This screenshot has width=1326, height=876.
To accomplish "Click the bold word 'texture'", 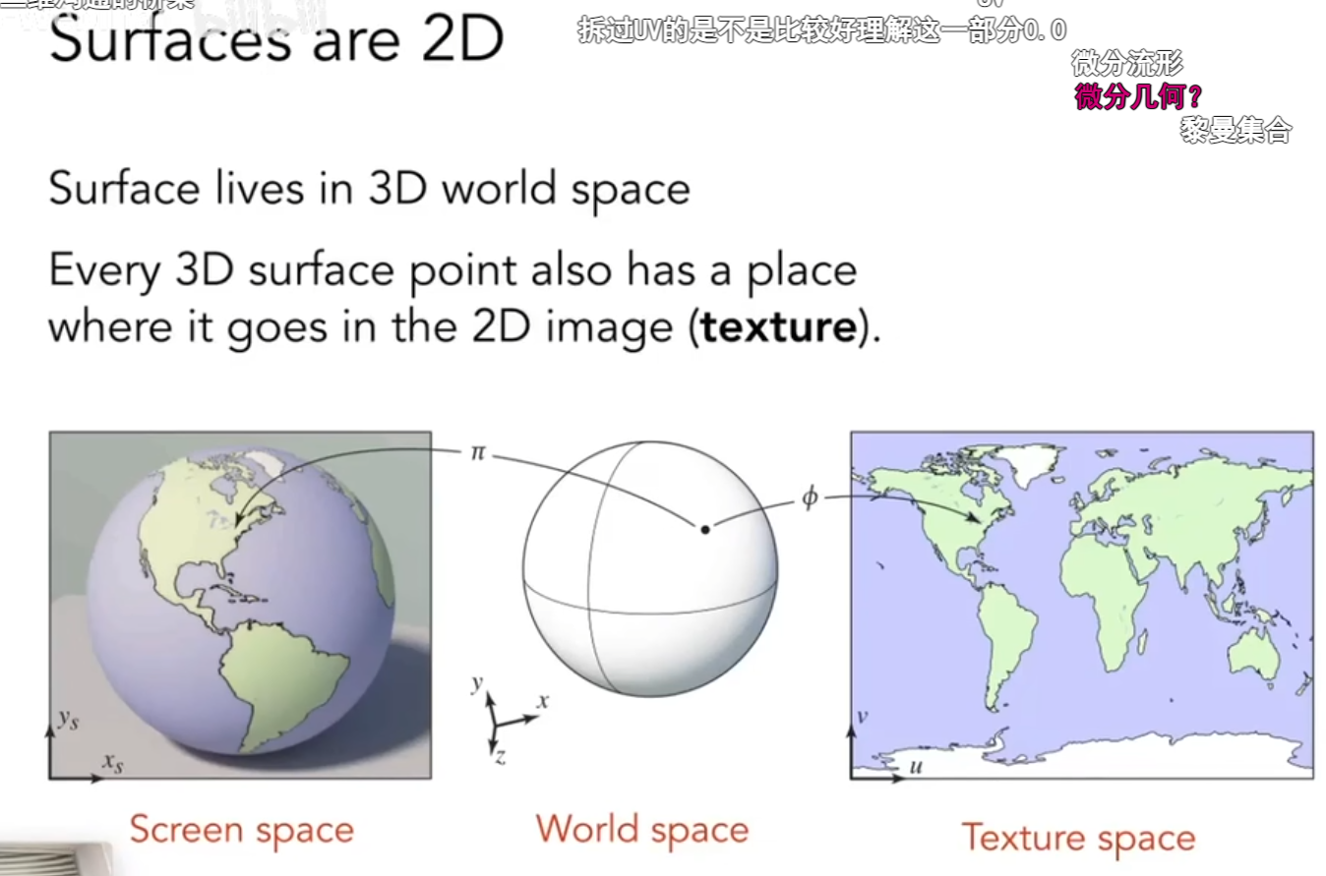I will pyautogui.click(x=777, y=326).
